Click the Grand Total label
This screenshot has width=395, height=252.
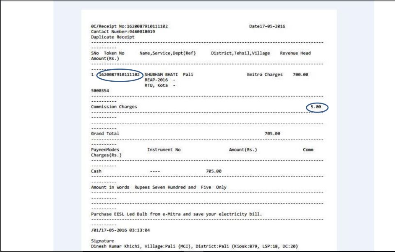pos(105,133)
